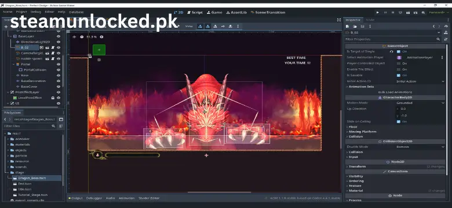Open the Inspector extra options menu
The image size is (452, 208).
click(x=370, y=26)
